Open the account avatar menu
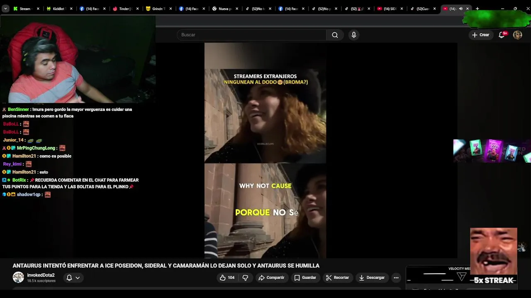Image resolution: width=531 pixels, height=298 pixels. (517, 35)
